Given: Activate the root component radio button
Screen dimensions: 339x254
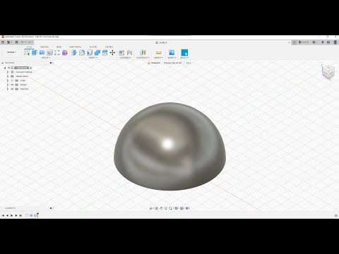Looking at the screenshot, I should [x=30, y=68].
